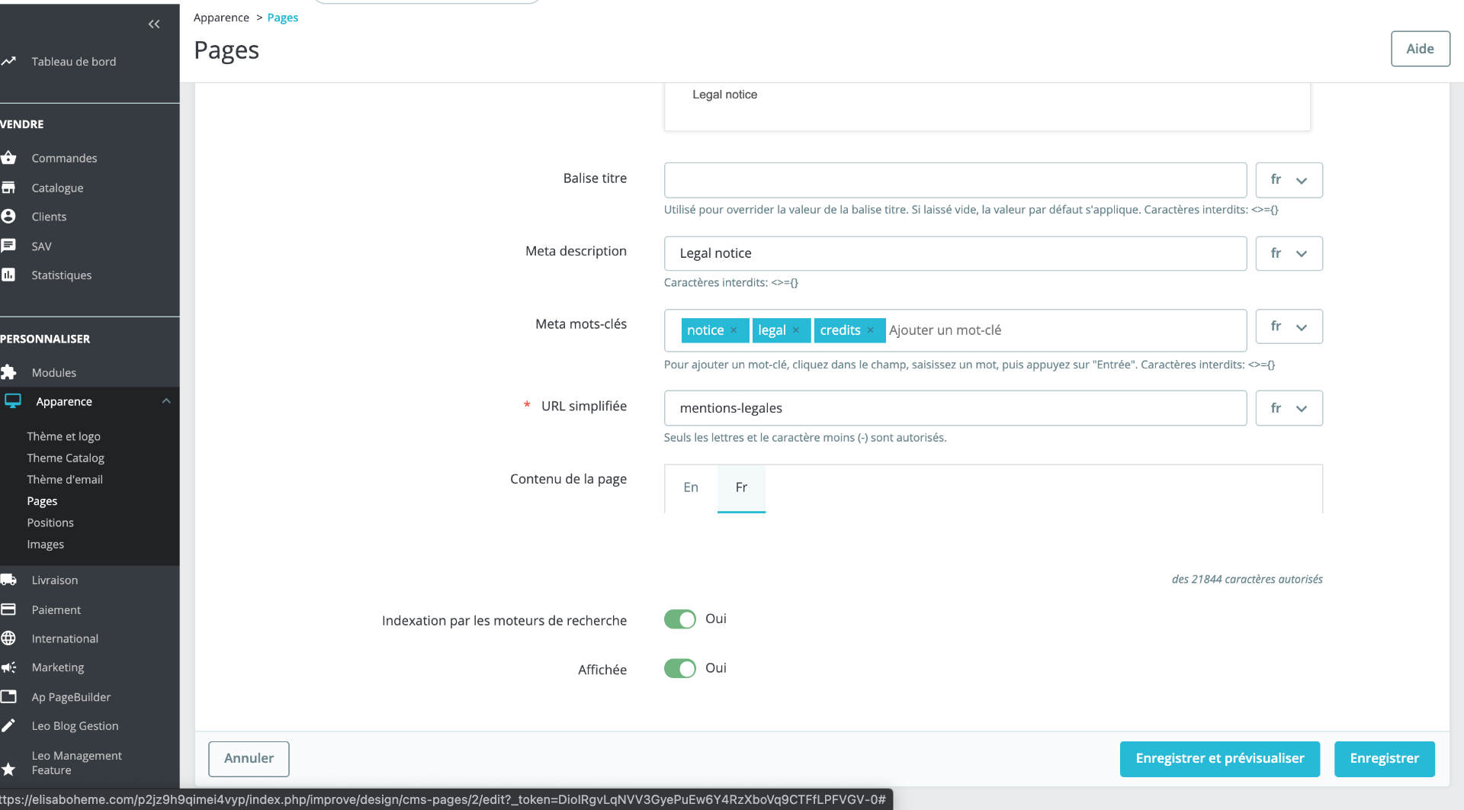
Task: Open Positions in Apparence submenu
Action: [50, 522]
